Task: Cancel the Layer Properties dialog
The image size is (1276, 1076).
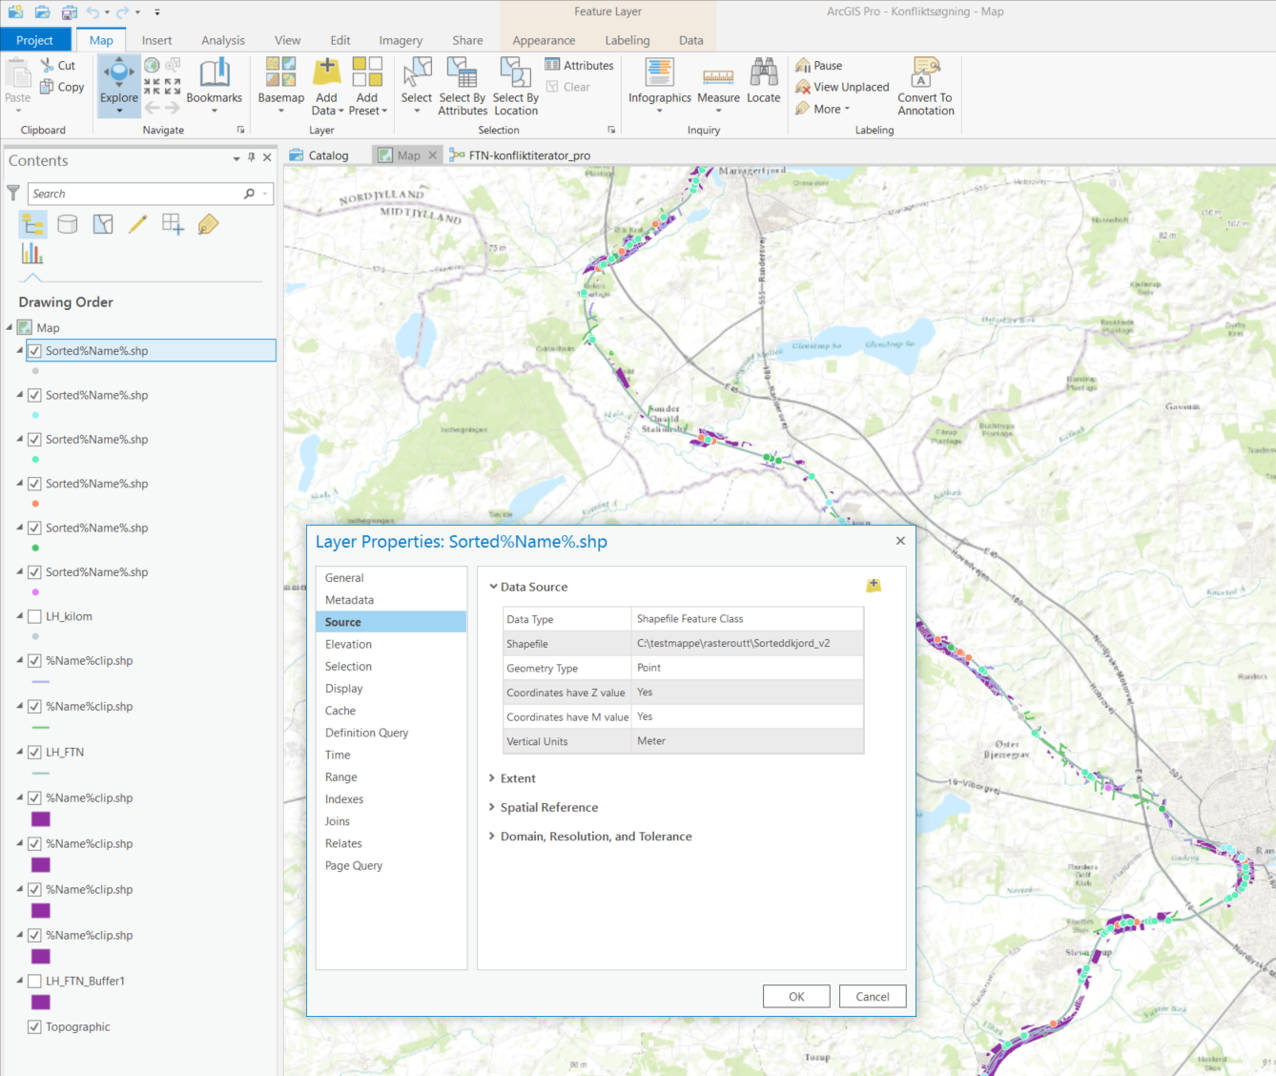Action: tap(872, 996)
